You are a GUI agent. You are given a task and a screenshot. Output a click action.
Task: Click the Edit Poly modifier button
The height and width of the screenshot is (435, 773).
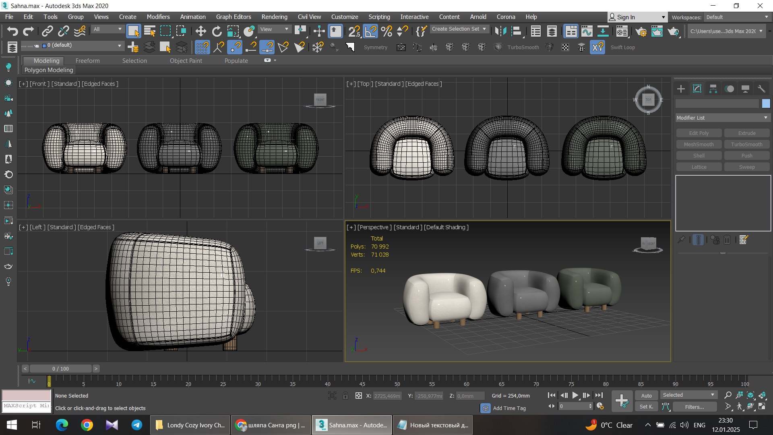[699, 133]
